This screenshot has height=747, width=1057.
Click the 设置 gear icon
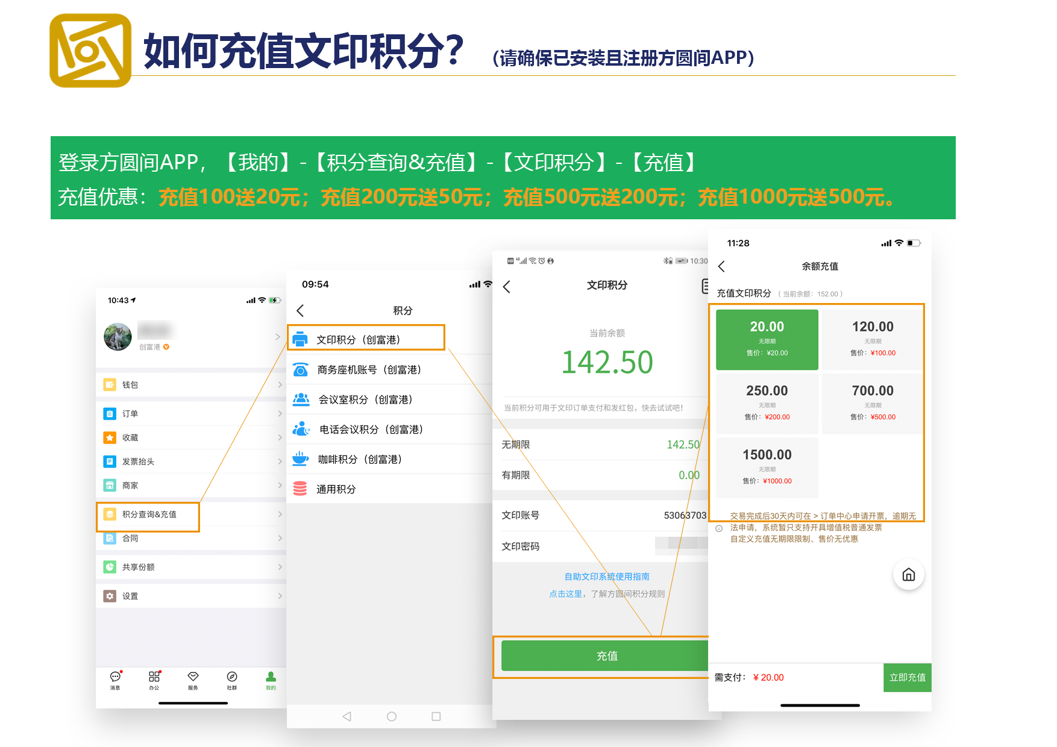110,596
